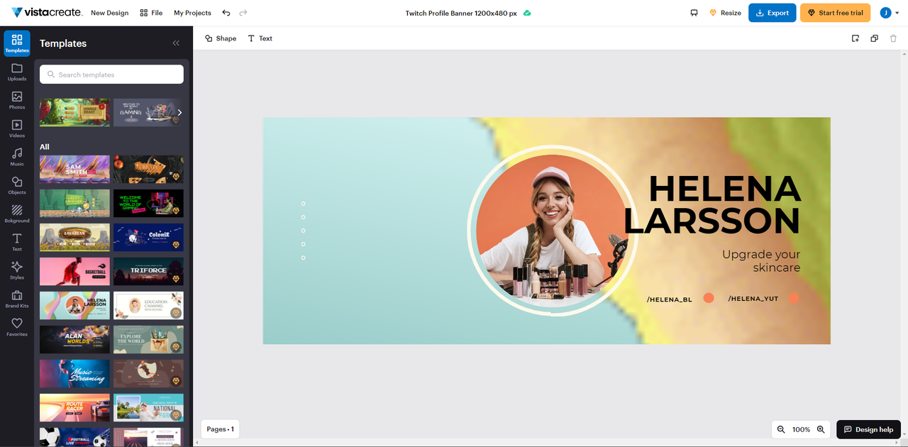The height and width of the screenshot is (447, 908).
Task: Select the HELENA LARSSON heading on canvas
Action: pyautogui.click(x=712, y=205)
